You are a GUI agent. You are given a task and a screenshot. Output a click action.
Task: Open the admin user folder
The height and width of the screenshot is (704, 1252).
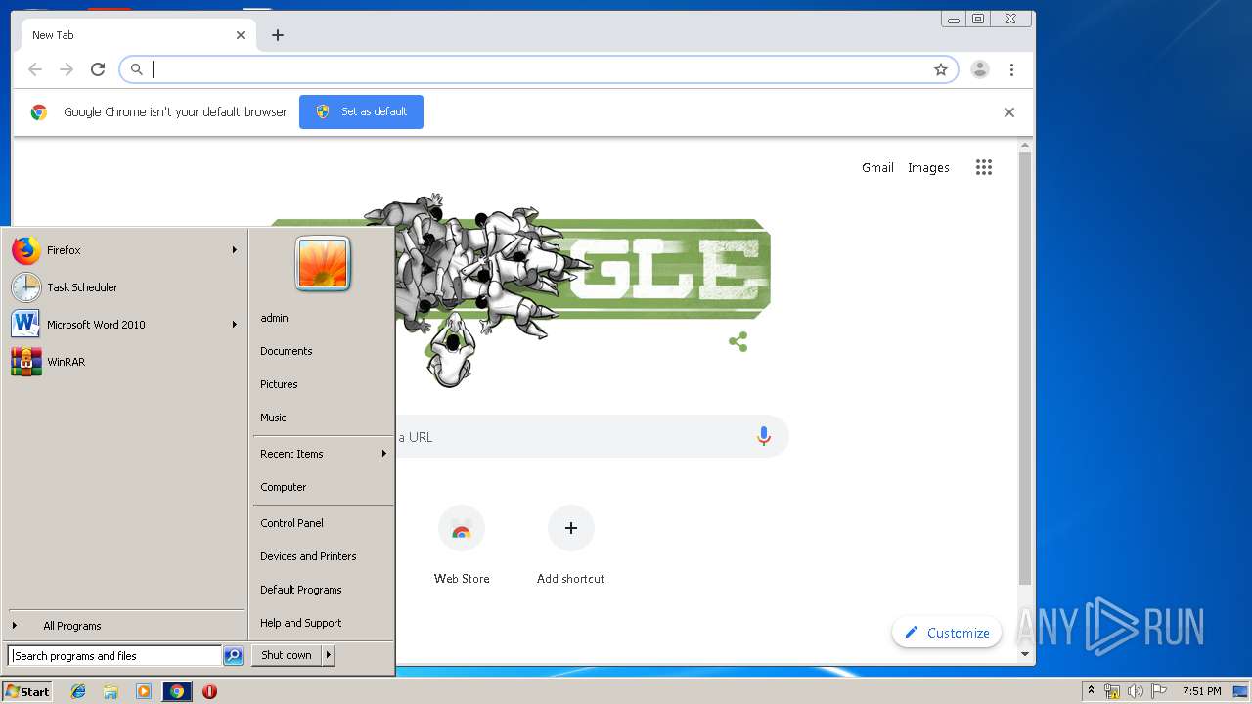click(274, 318)
